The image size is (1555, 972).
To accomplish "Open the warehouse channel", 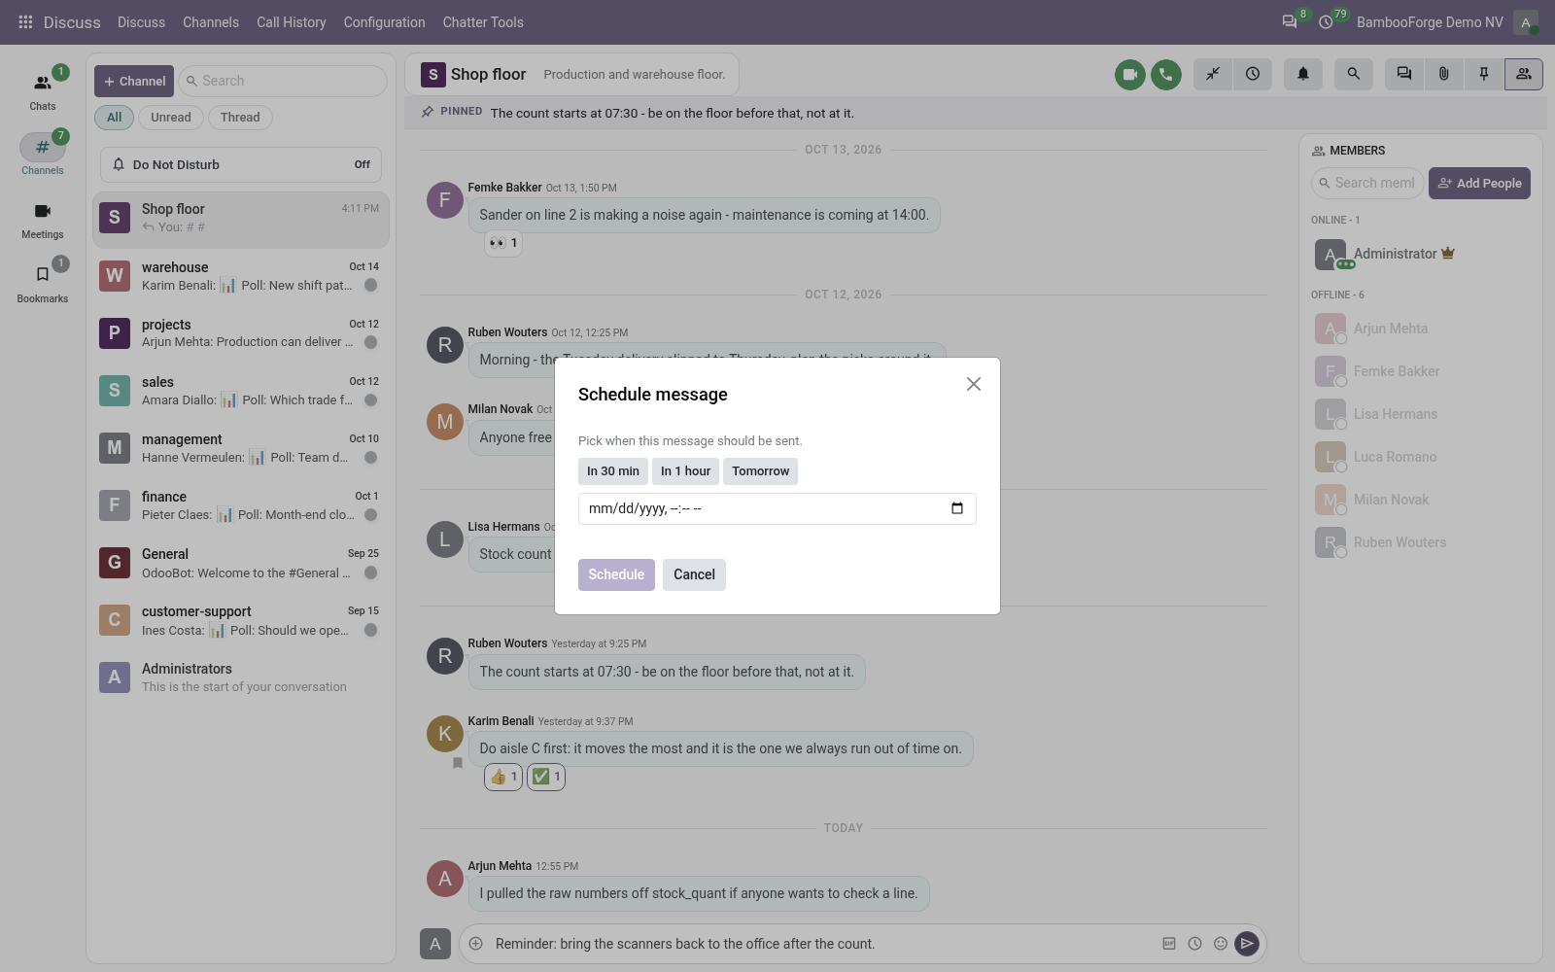I will (241, 276).
